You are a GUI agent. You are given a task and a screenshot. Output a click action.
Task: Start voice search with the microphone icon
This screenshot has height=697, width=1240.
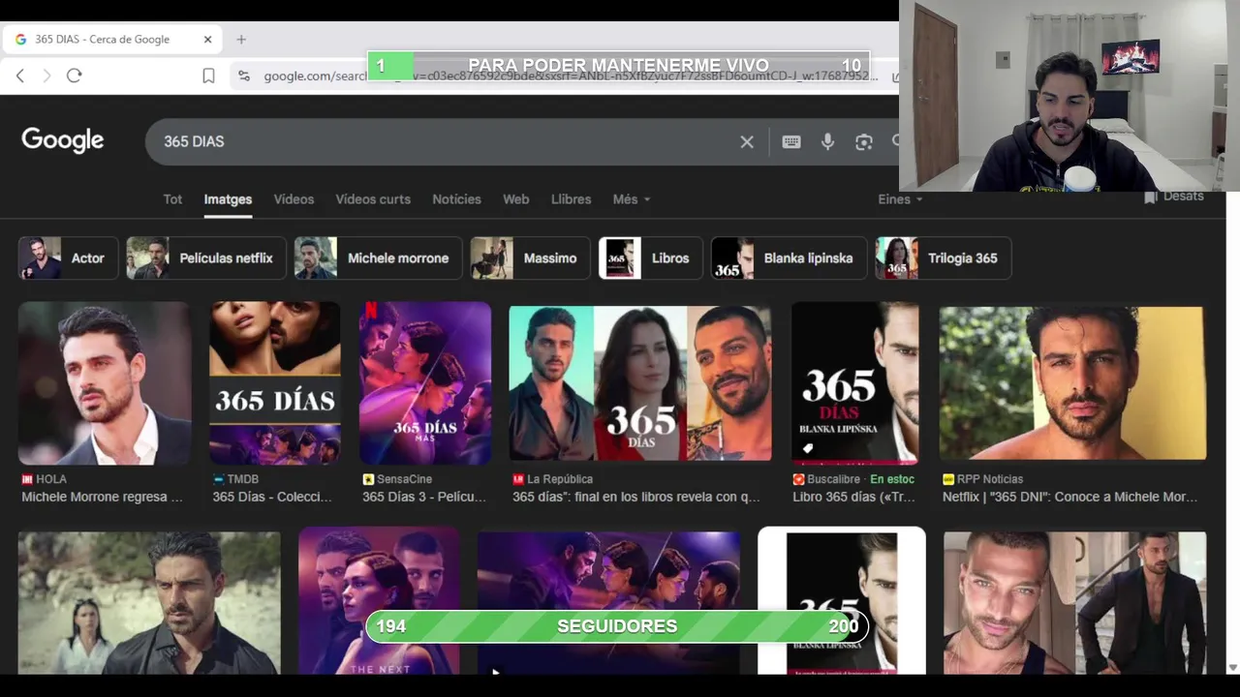click(827, 141)
